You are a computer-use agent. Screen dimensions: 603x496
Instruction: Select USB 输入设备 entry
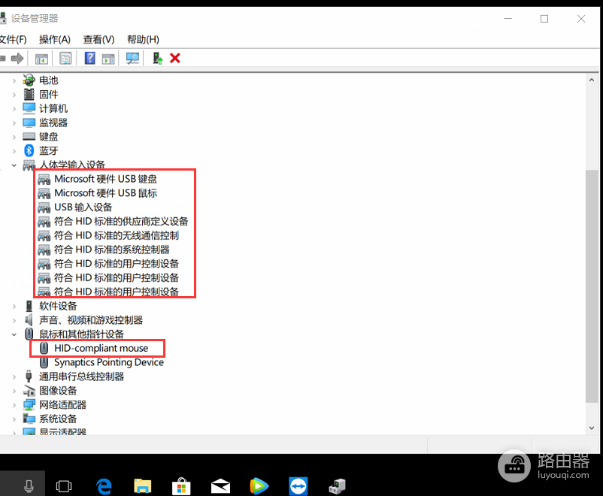point(83,207)
